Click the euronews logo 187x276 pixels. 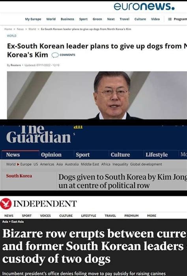(x=144, y=7)
